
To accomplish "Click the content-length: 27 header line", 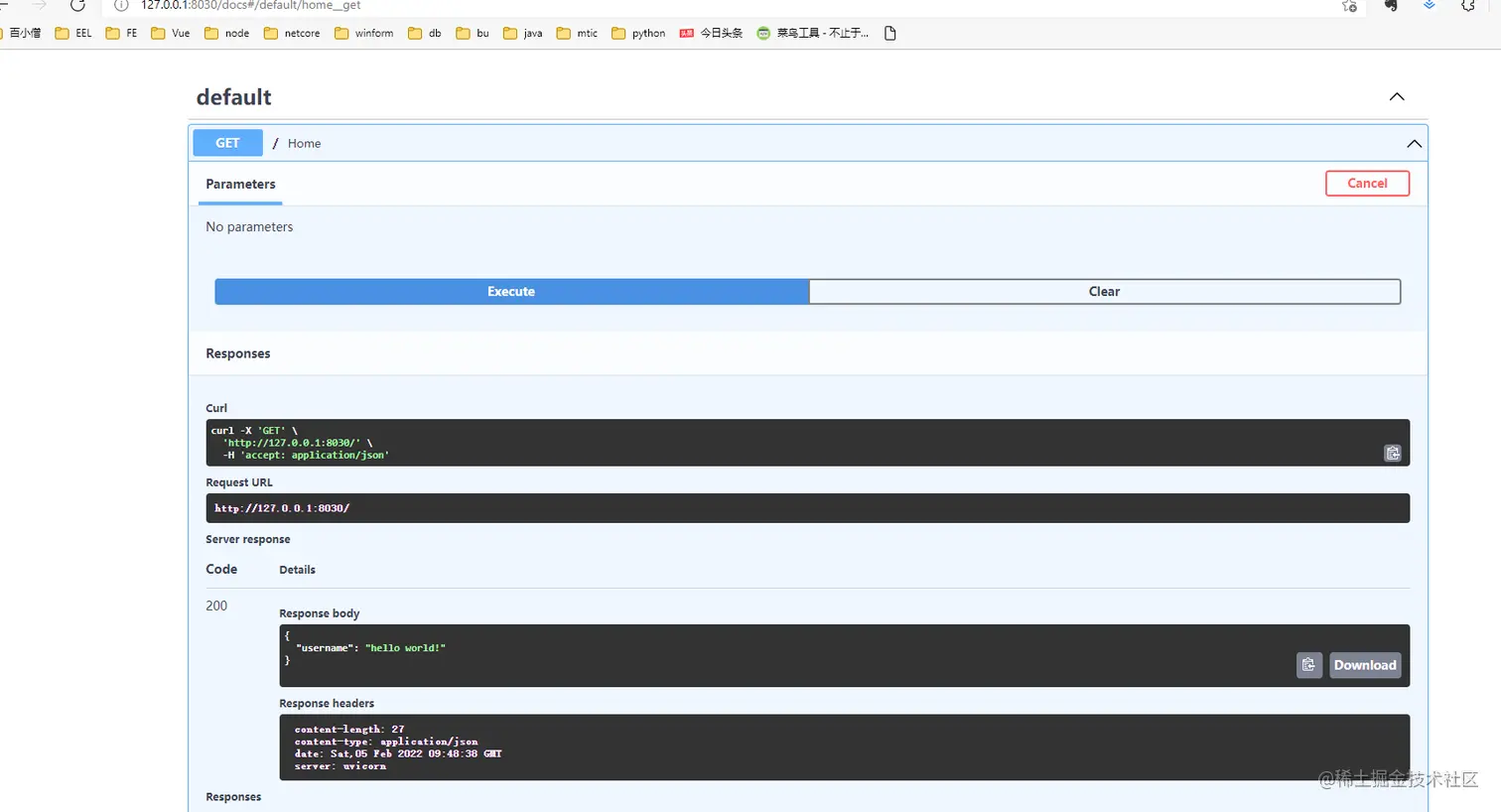I will point(349,730).
